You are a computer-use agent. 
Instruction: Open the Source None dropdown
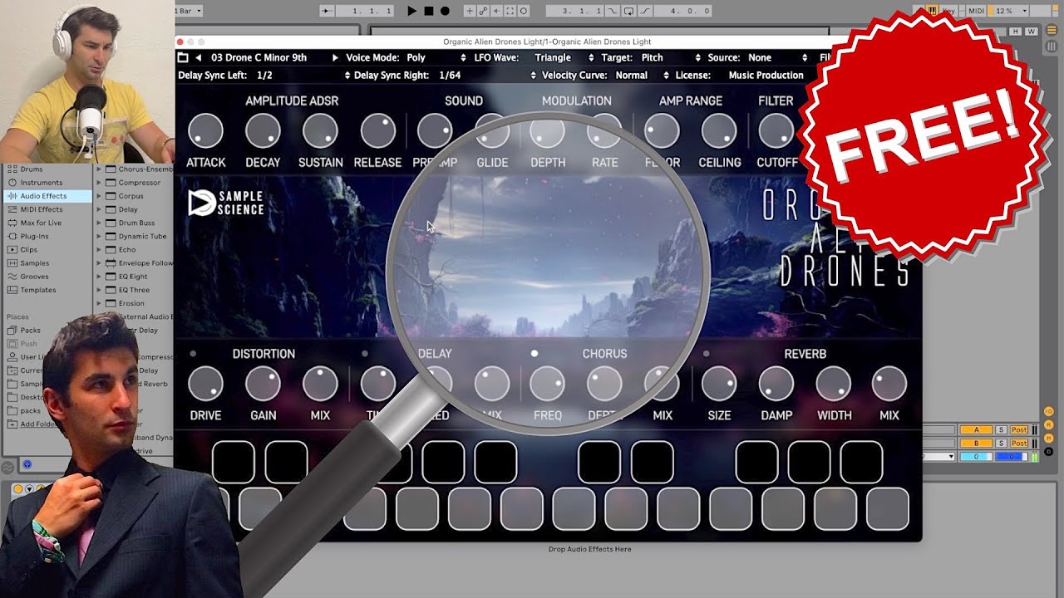[x=777, y=57]
